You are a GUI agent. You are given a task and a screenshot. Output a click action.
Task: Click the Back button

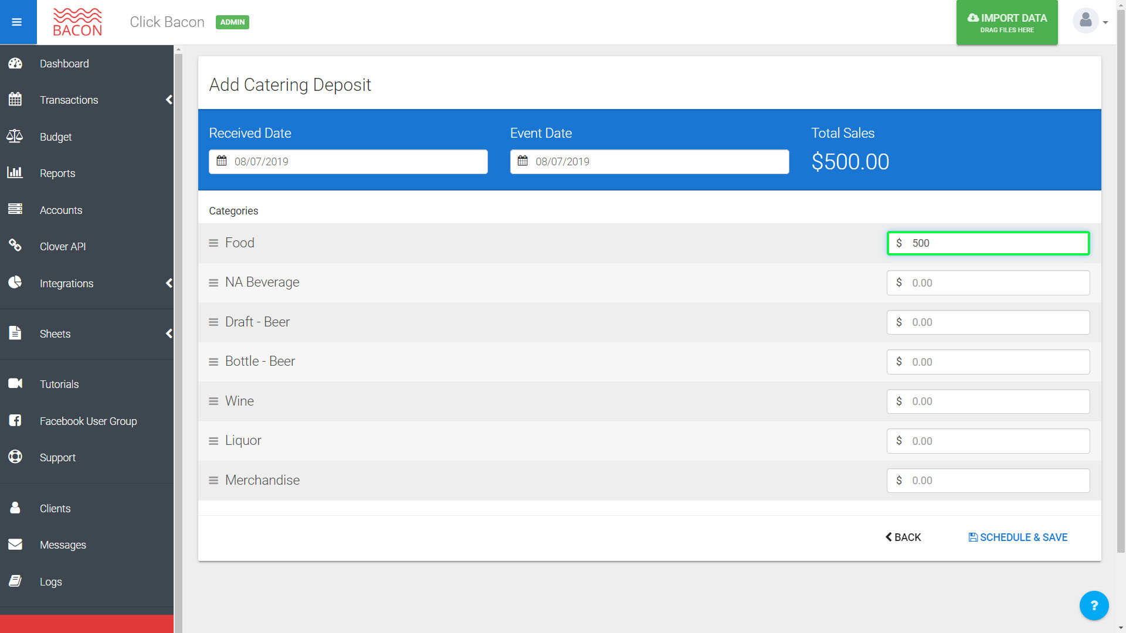tap(903, 537)
